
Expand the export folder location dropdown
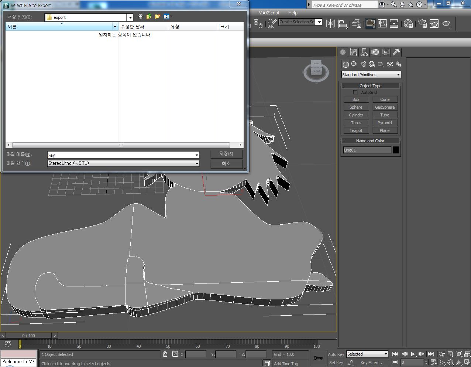[130, 17]
